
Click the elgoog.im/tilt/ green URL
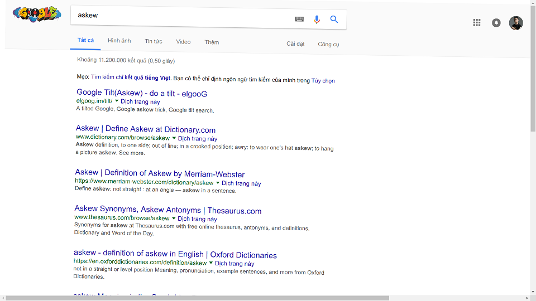pos(94,101)
